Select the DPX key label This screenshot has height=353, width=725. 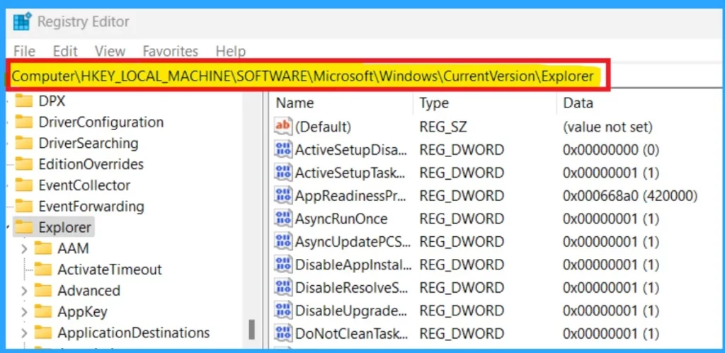pos(52,100)
